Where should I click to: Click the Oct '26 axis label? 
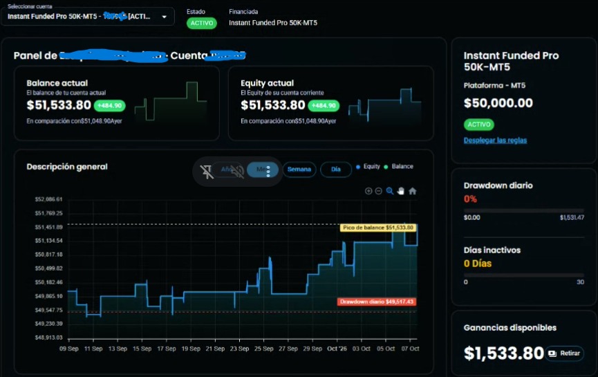337,349
